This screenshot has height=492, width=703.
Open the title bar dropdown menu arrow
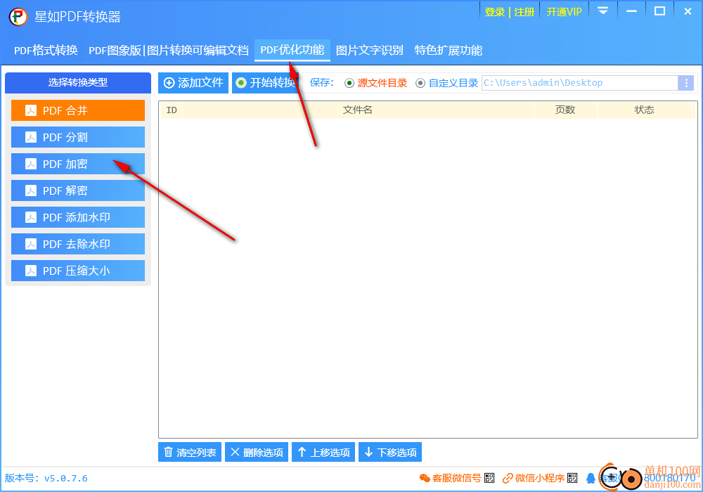click(603, 11)
